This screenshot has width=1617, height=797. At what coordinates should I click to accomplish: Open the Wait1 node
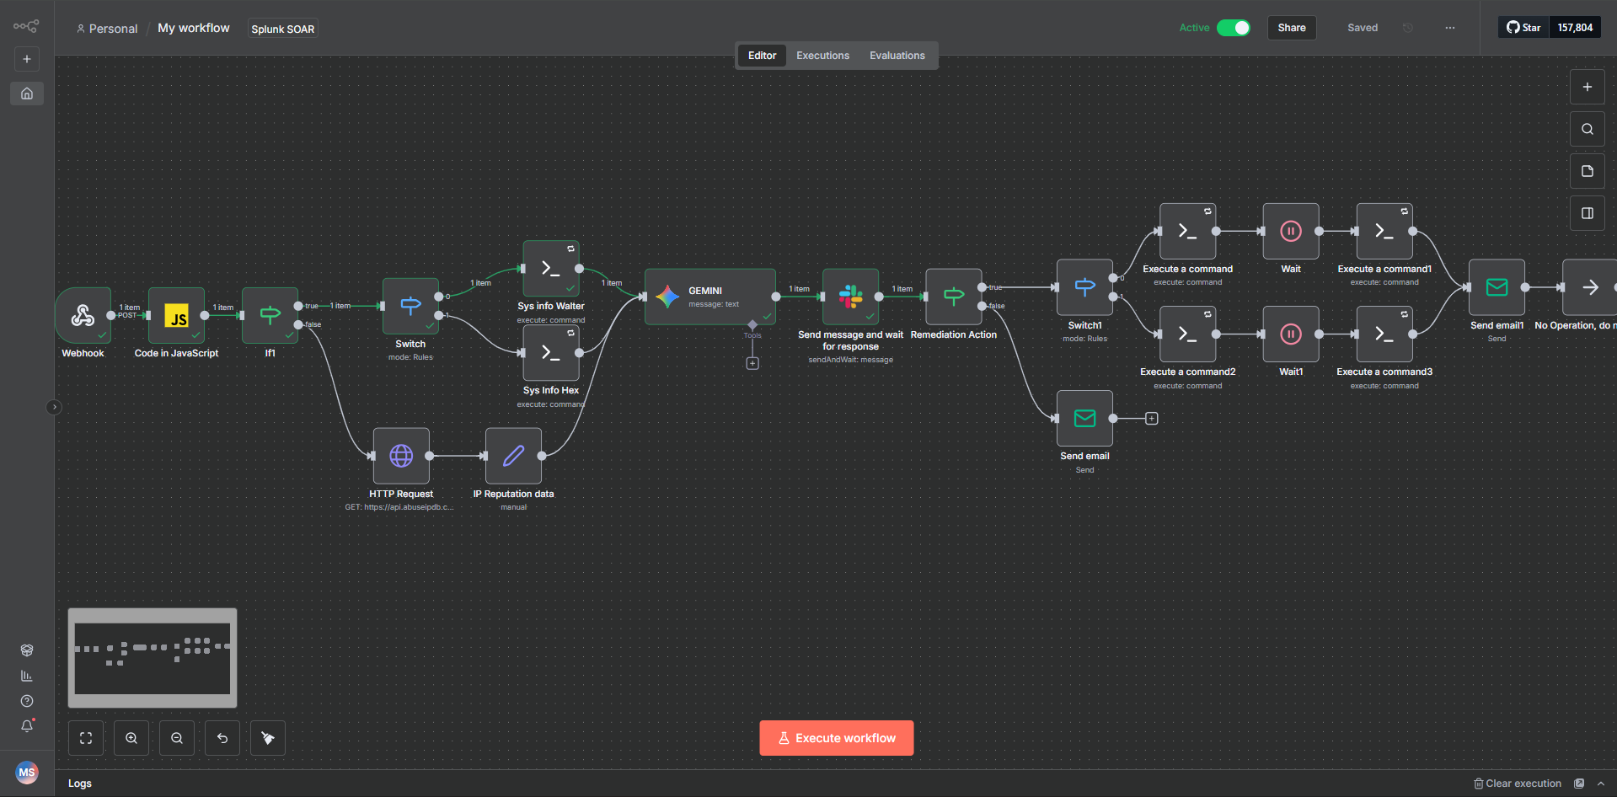click(1291, 334)
